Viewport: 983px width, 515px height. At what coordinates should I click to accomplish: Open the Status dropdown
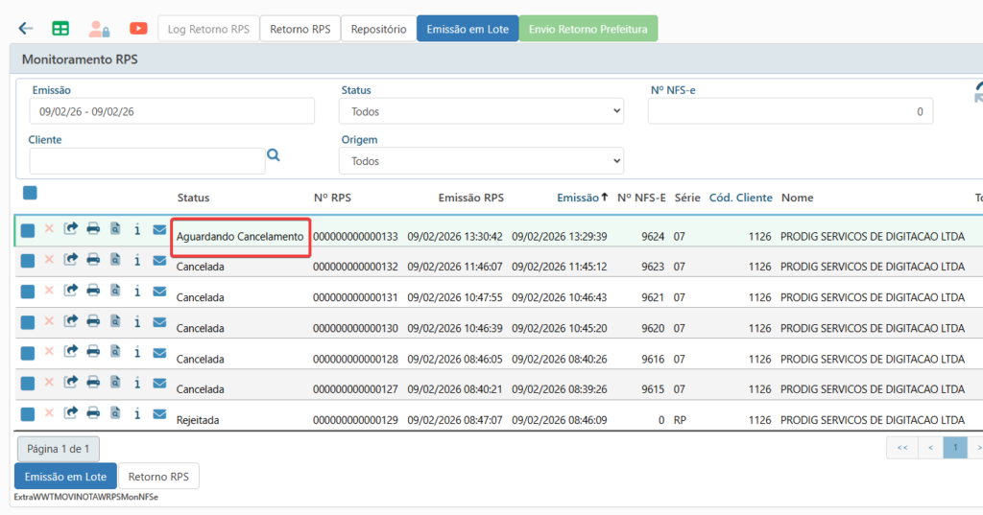[x=481, y=111]
